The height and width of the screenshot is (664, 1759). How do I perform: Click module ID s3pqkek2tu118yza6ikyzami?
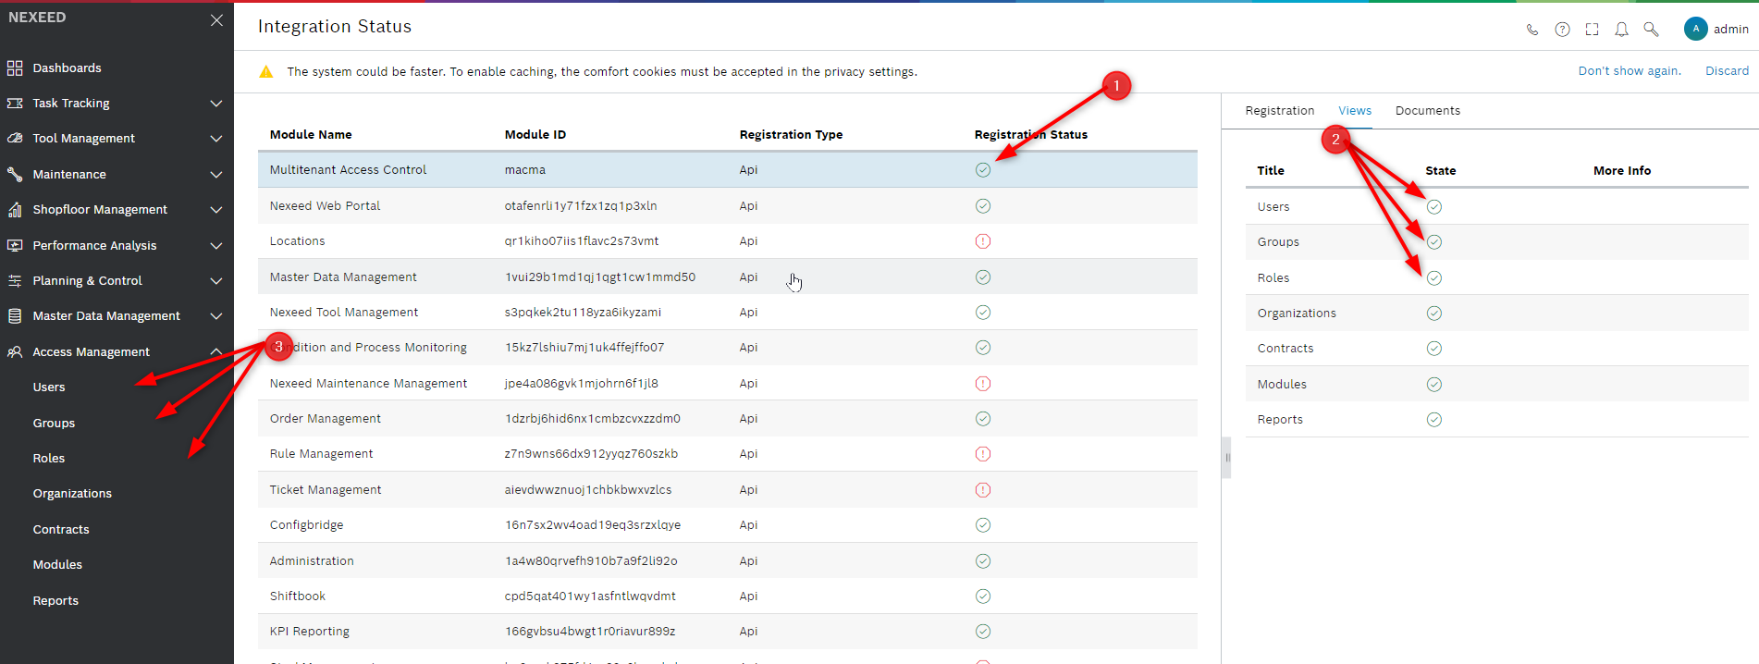pyautogui.click(x=583, y=313)
